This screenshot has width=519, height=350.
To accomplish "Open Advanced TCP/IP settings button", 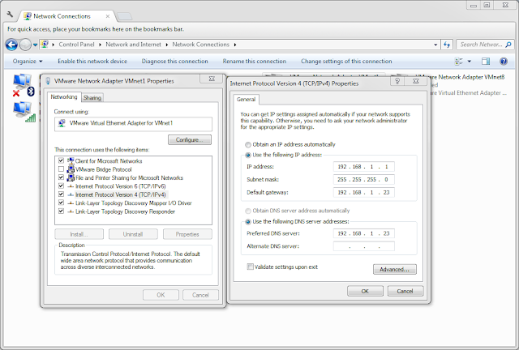I will tap(395, 269).
